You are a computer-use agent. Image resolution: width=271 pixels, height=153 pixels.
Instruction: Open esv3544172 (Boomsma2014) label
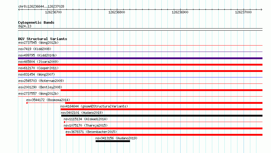click(48, 100)
